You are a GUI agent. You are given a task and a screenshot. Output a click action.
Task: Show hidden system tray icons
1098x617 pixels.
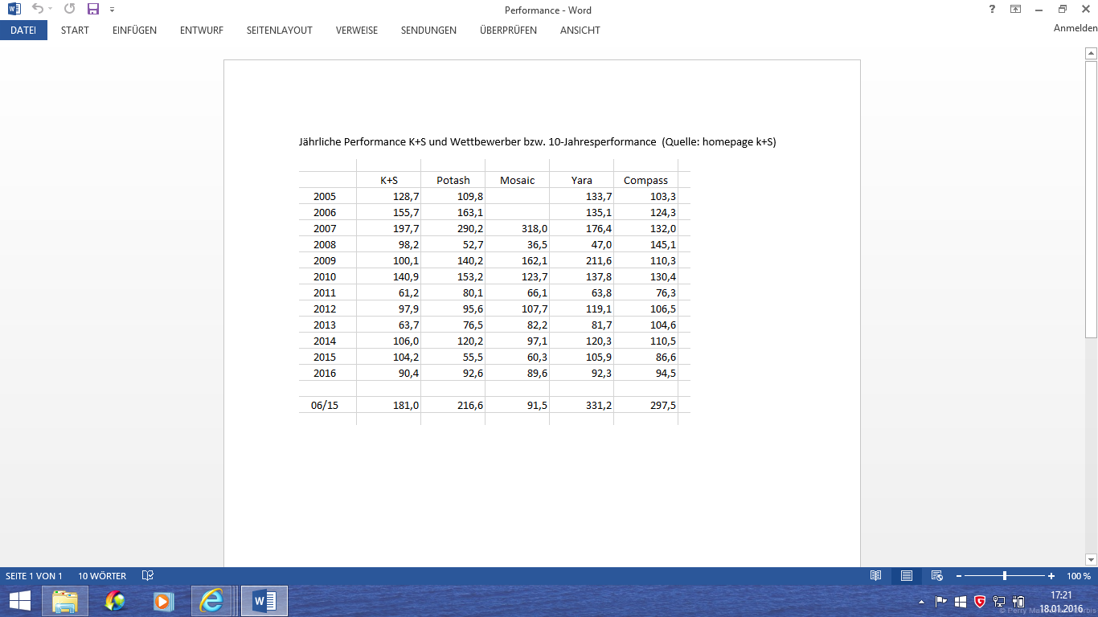click(922, 601)
